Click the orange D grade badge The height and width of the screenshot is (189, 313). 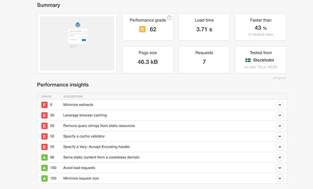(142, 30)
